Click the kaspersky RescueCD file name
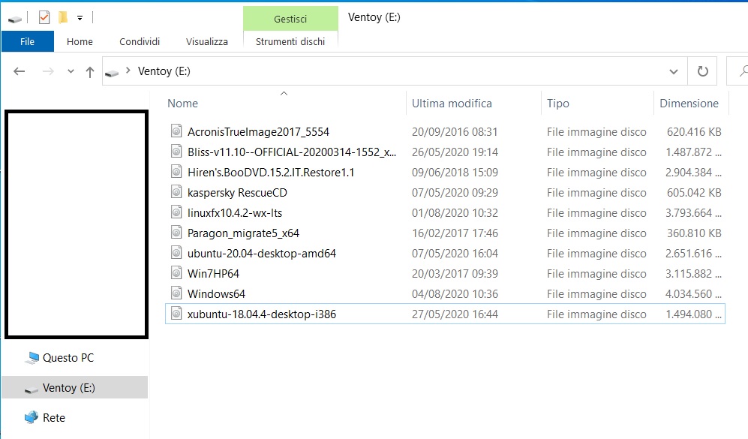Screen dimensions: 748x439 click(237, 193)
